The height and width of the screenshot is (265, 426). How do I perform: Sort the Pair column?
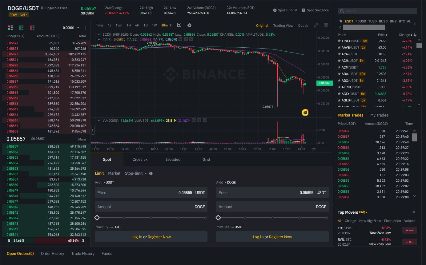point(342,35)
